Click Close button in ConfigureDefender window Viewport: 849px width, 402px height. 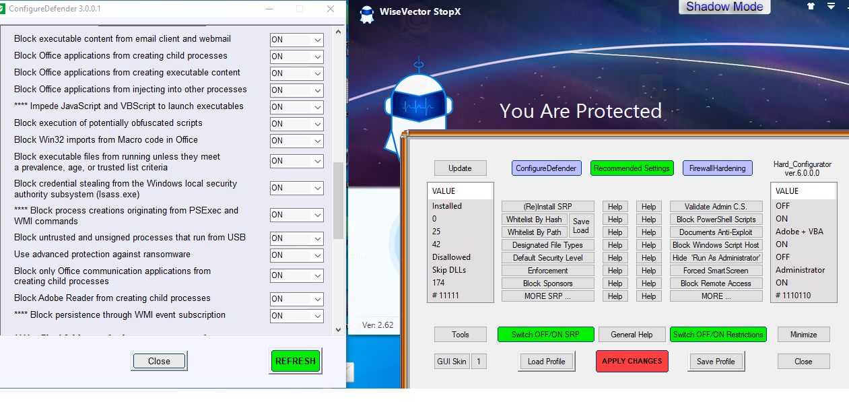click(x=159, y=361)
